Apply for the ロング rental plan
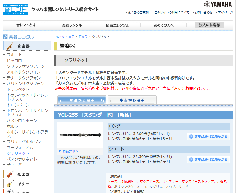236x193 pixels. (208, 136)
